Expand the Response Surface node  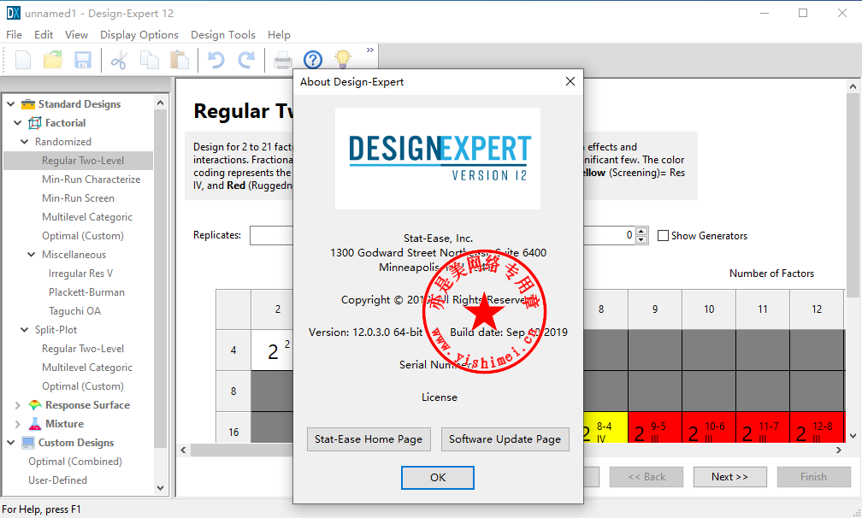click(x=18, y=405)
